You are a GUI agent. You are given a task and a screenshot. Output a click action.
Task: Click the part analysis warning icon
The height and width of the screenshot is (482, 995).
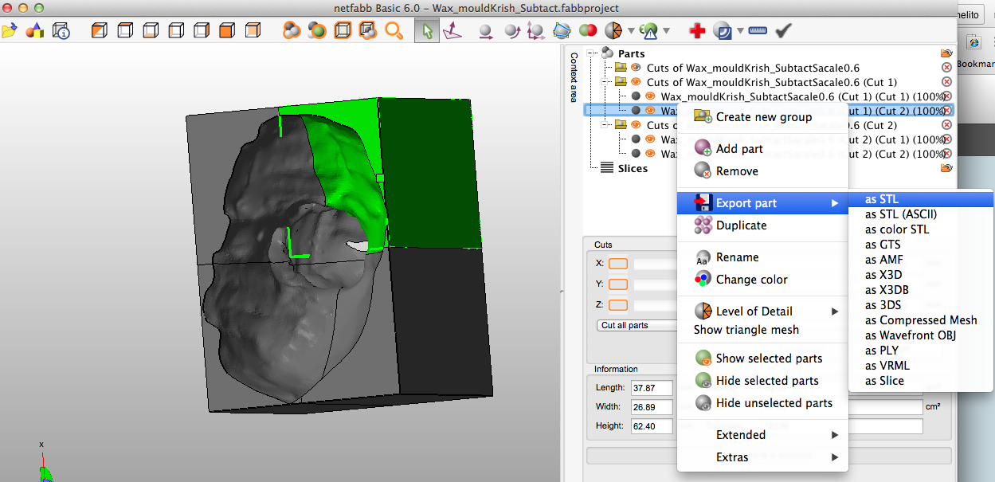pos(648,31)
